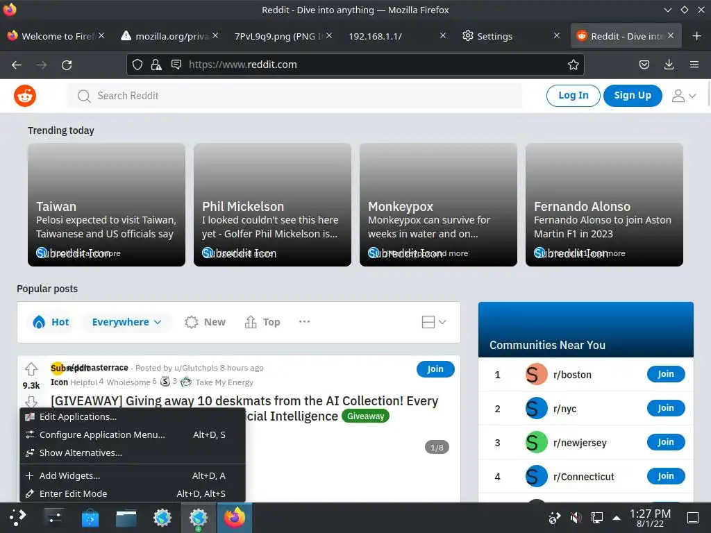Click the show desktop icon
711x533 pixels.
[693, 518]
